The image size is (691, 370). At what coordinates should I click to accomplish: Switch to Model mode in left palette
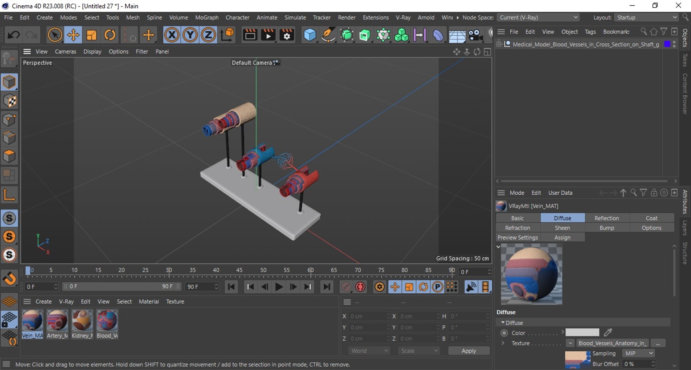click(x=9, y=82)
